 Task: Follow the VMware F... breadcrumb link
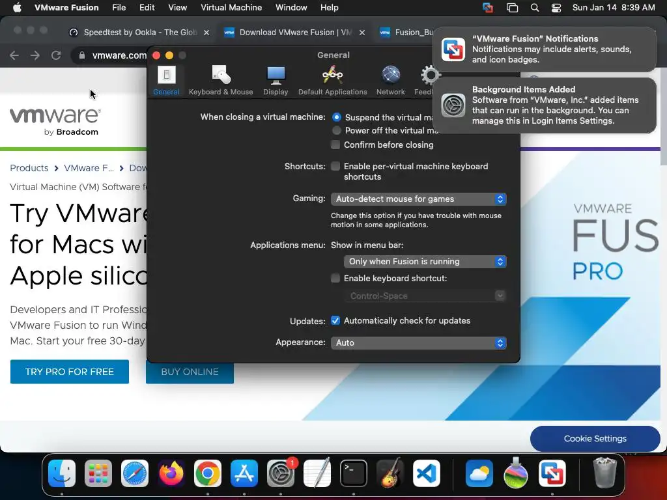tap(89, 168)
